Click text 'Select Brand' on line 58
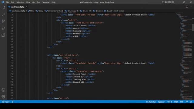Screen dimensions: 194x109 pyautogui.click(x=80, y=25)
